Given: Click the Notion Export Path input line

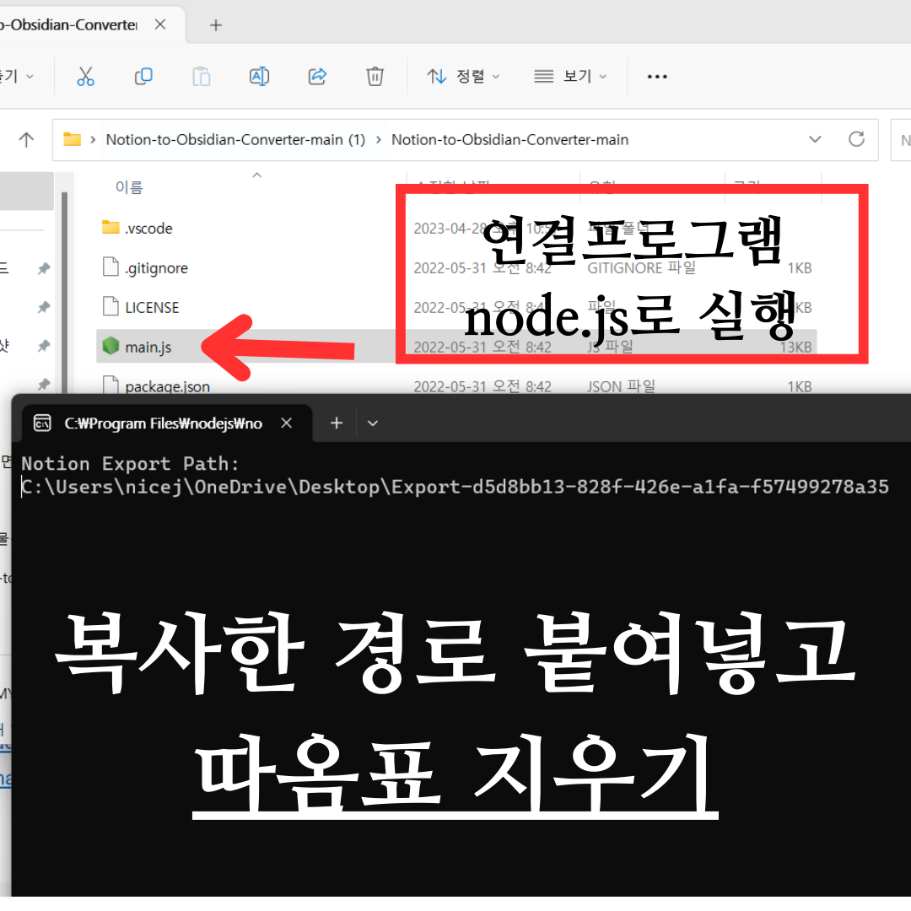Looking at the screenshot, I should (455, 487).
